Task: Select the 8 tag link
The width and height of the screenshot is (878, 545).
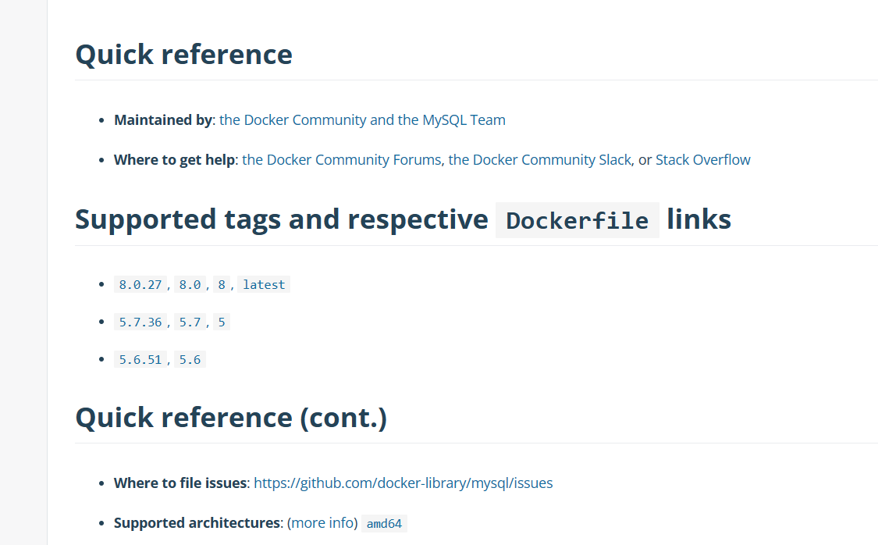Action: click(x=222, y=284)
